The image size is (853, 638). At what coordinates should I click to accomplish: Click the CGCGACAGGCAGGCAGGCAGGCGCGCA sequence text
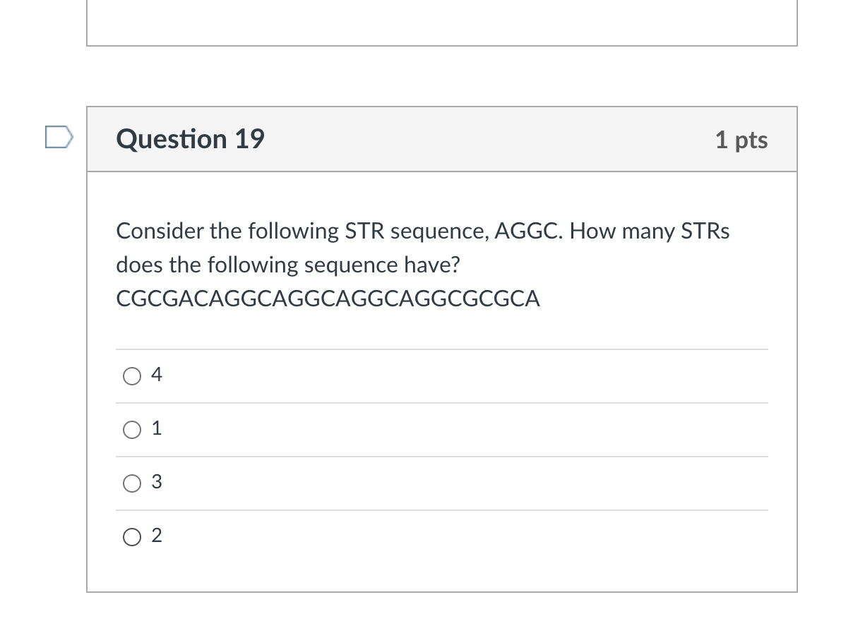(x=328, y=299)
